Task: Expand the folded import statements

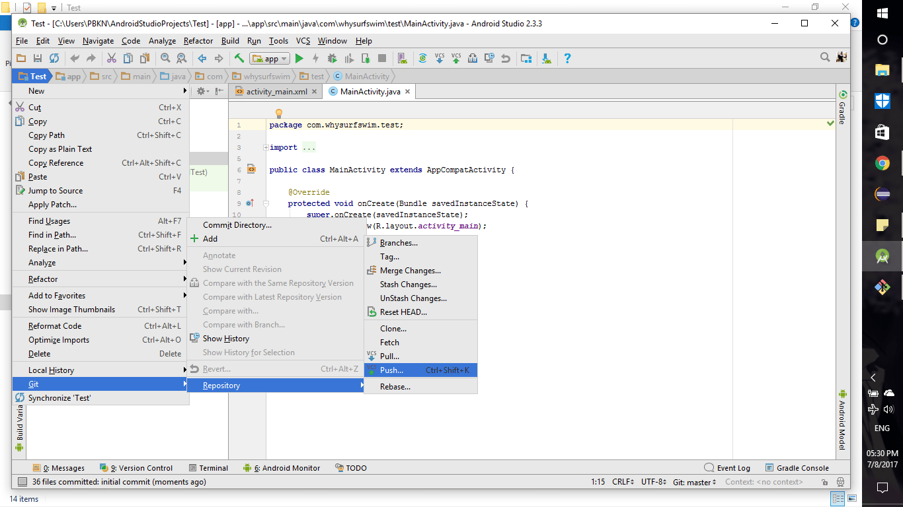Action: point(264,147)
